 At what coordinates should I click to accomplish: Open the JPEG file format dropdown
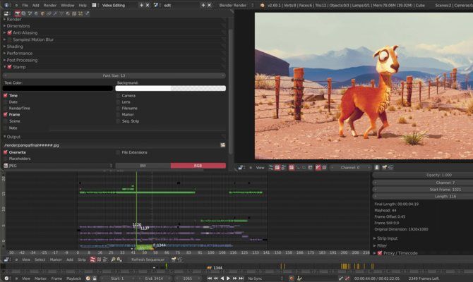[x=58, y=166]
